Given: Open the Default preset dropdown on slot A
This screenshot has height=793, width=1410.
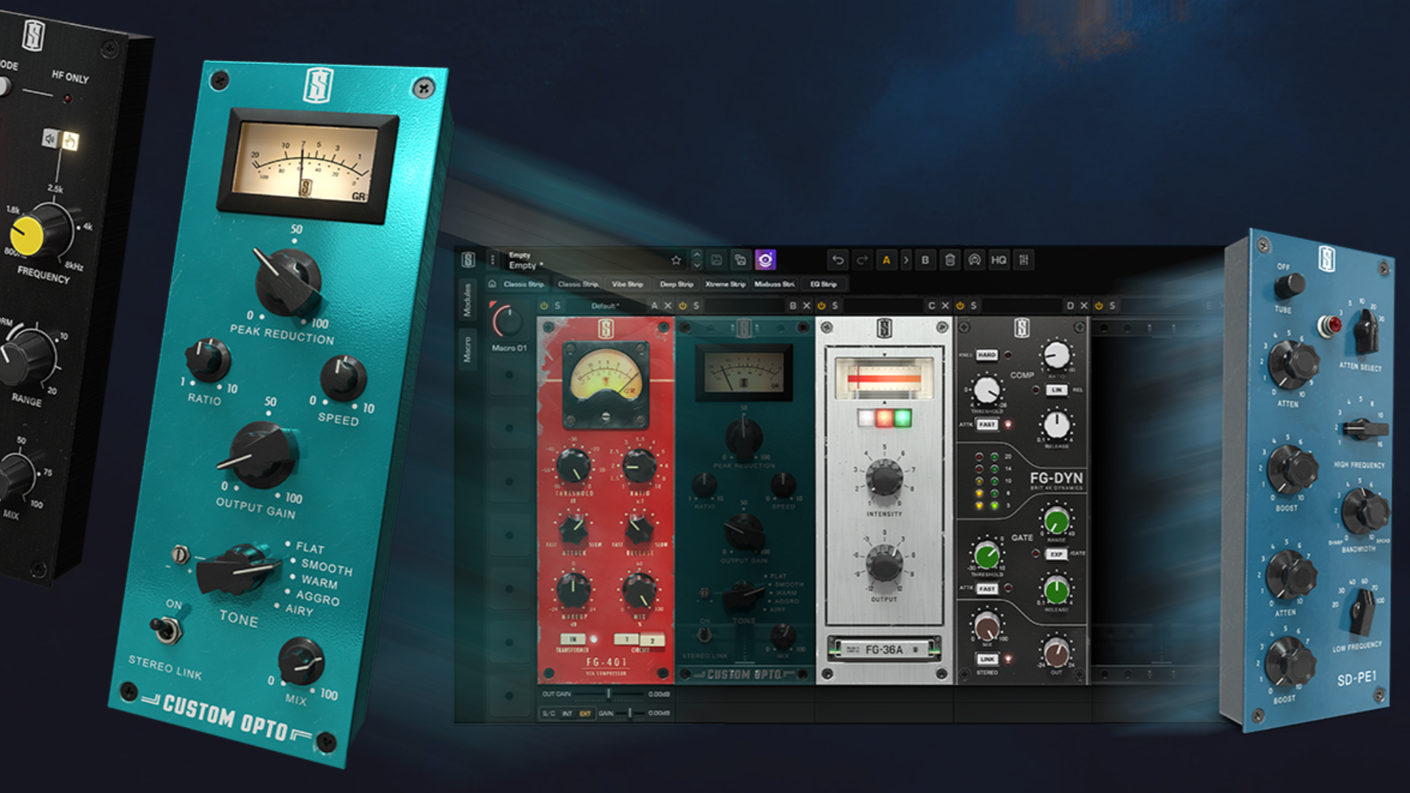Looking at the screenshot, I should tap(605, 306).
